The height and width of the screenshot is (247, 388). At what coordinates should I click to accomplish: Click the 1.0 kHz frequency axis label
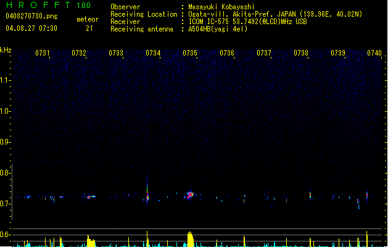point(5,111)
